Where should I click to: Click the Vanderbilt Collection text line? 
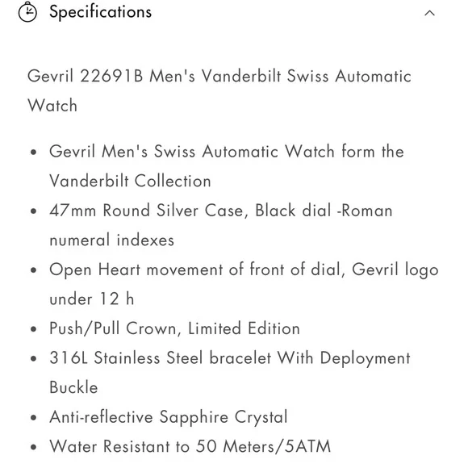(x=130, y=181)
